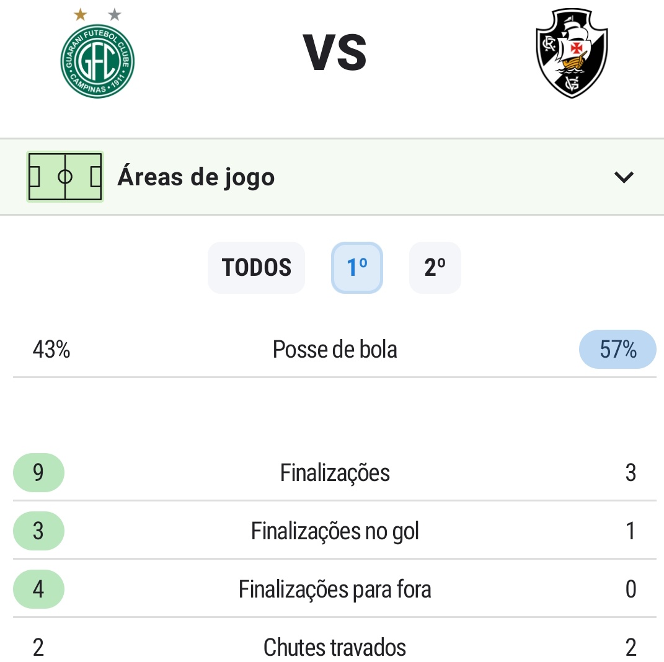Click the 43% possession value
Screen dimensions: 664x662
point(51,350)
